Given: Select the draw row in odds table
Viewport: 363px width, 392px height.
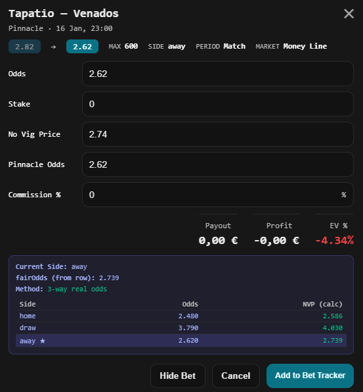Looking at the screenshot, I should [181, 328].
